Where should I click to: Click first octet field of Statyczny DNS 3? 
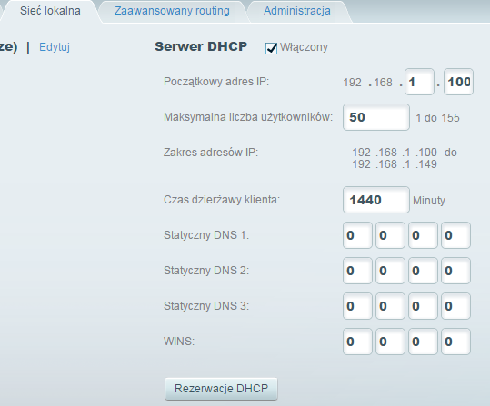coord(357,306)
